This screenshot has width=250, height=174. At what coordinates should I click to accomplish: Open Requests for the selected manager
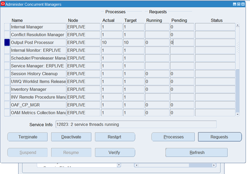pyautogui.click(x=219, y=137)
